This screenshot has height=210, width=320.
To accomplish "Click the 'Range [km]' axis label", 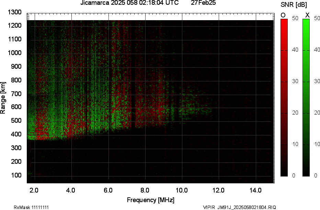I will [x=3, y=98].
